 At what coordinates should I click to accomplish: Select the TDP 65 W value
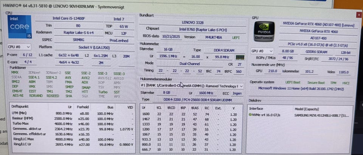(124, 26)
